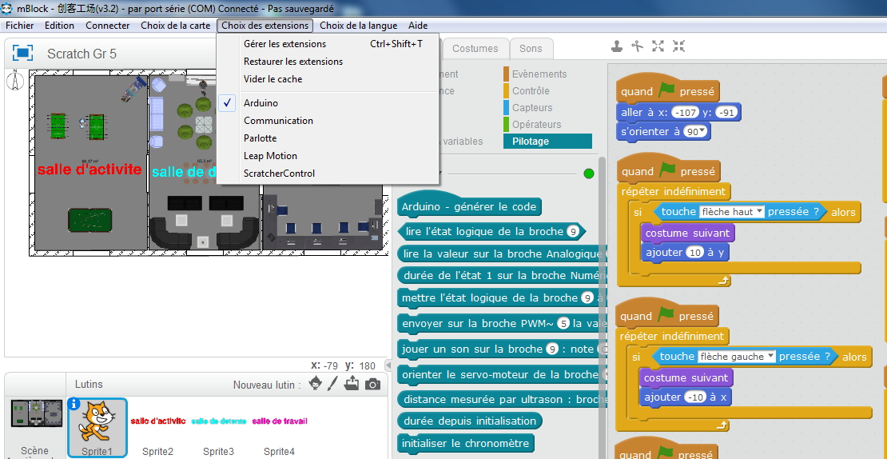Uncheck the Arduino extension
Screen dimensions: 887x459
pyautogui.click(x=261, y=103)
